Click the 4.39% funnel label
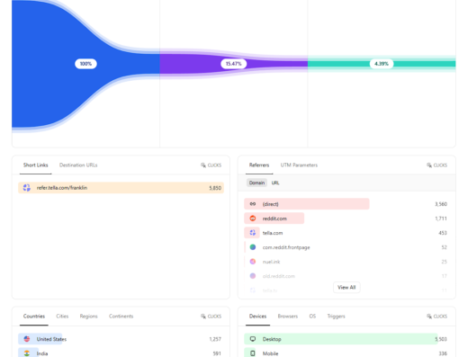468x357 pixels. pos(382,64)
